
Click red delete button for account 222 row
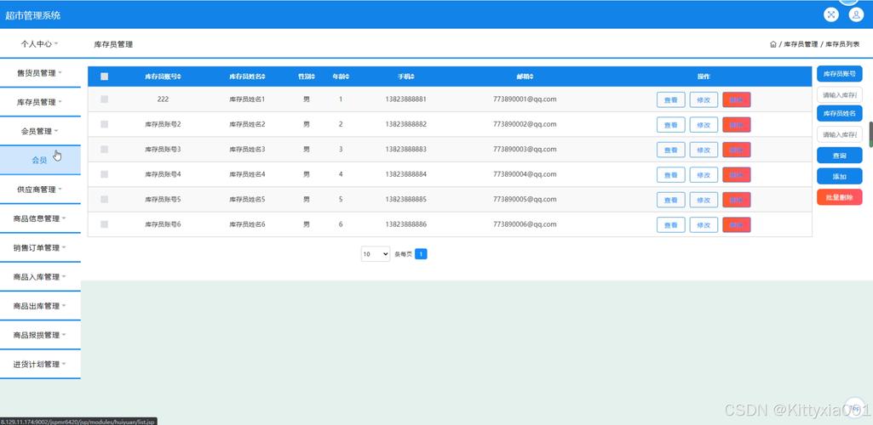(x=737, y=100)
